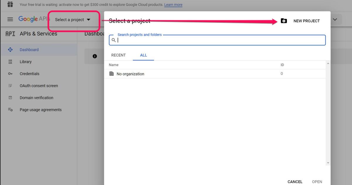Select the No organization row
This screenshot has width=352, height=185.
tap(130, 74)
